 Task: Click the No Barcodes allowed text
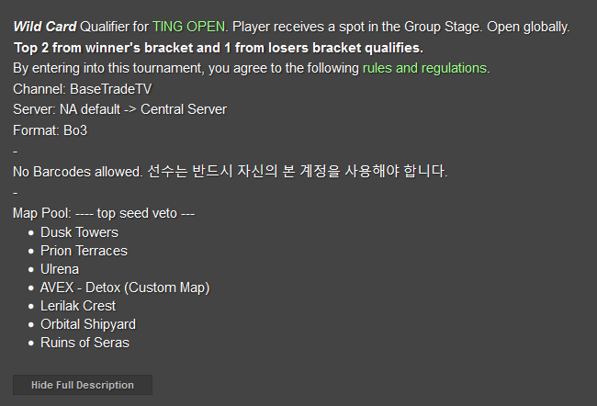tap(78, 172)
